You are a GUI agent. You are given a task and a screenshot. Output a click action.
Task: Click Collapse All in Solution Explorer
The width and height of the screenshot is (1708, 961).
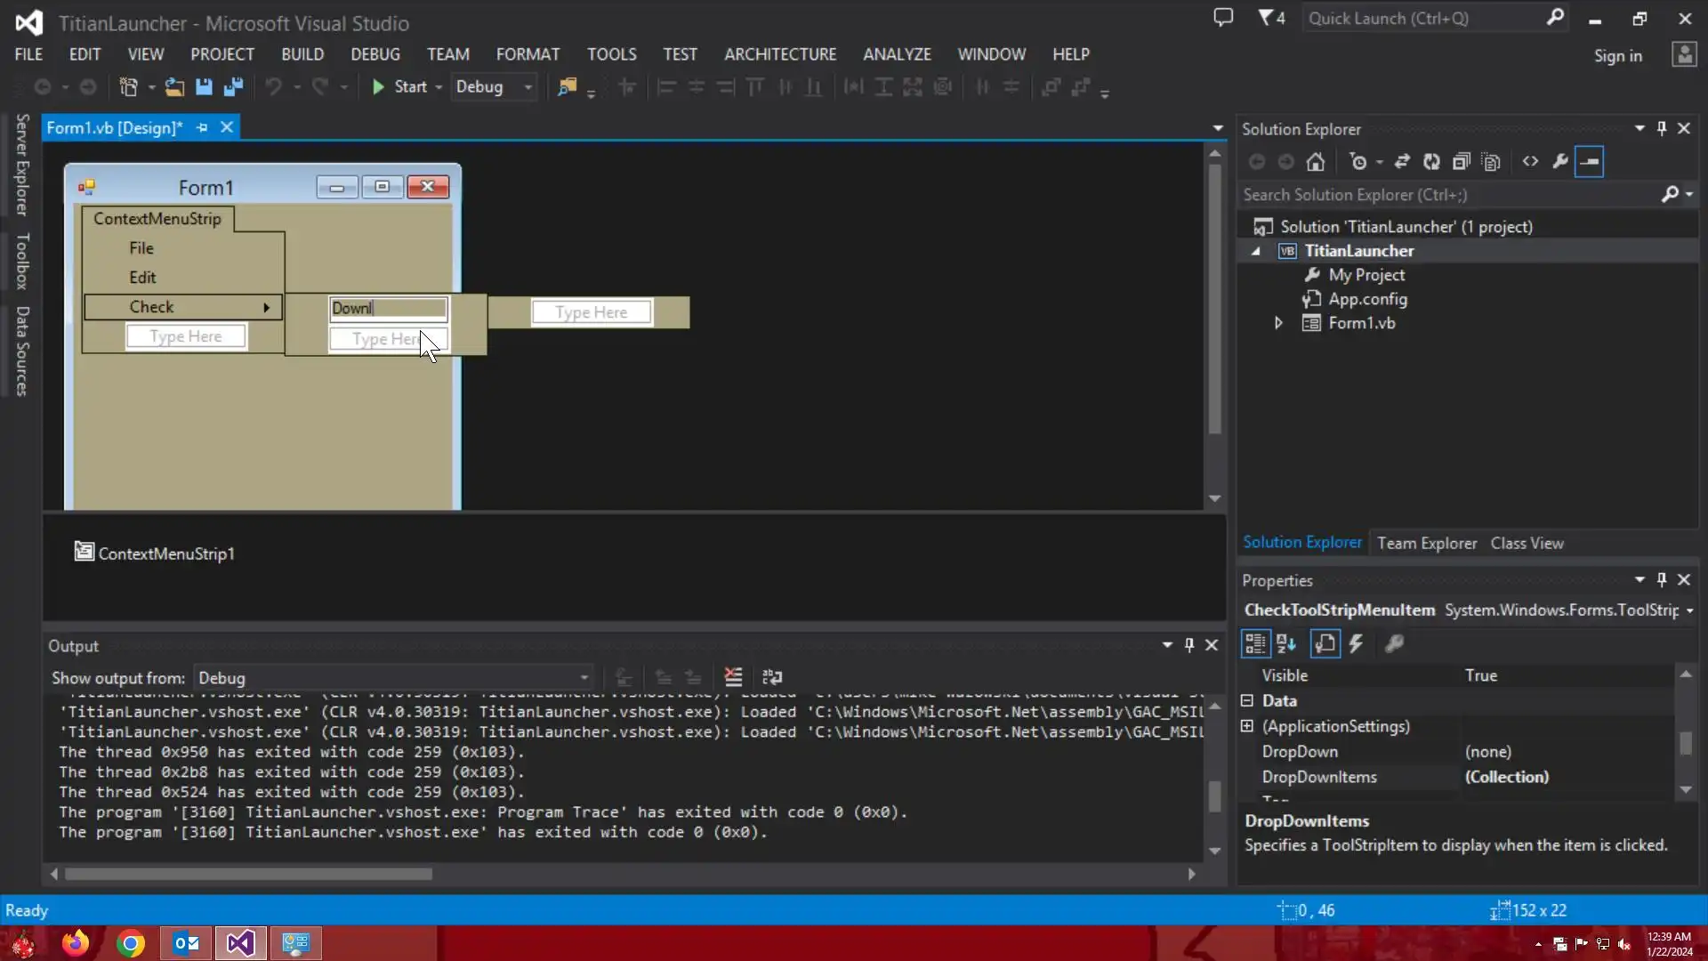pyautogui.click(x=1462, y=162)
